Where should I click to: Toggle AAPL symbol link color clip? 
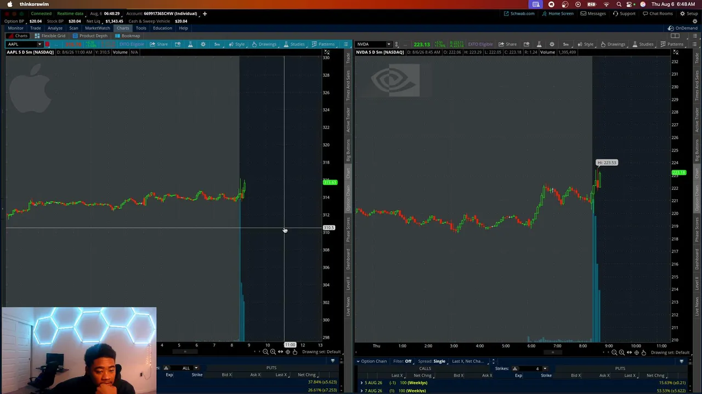click(x=48, y=44)
